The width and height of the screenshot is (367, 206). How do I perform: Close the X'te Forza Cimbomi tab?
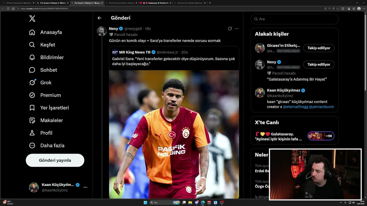tap(136, 3)
